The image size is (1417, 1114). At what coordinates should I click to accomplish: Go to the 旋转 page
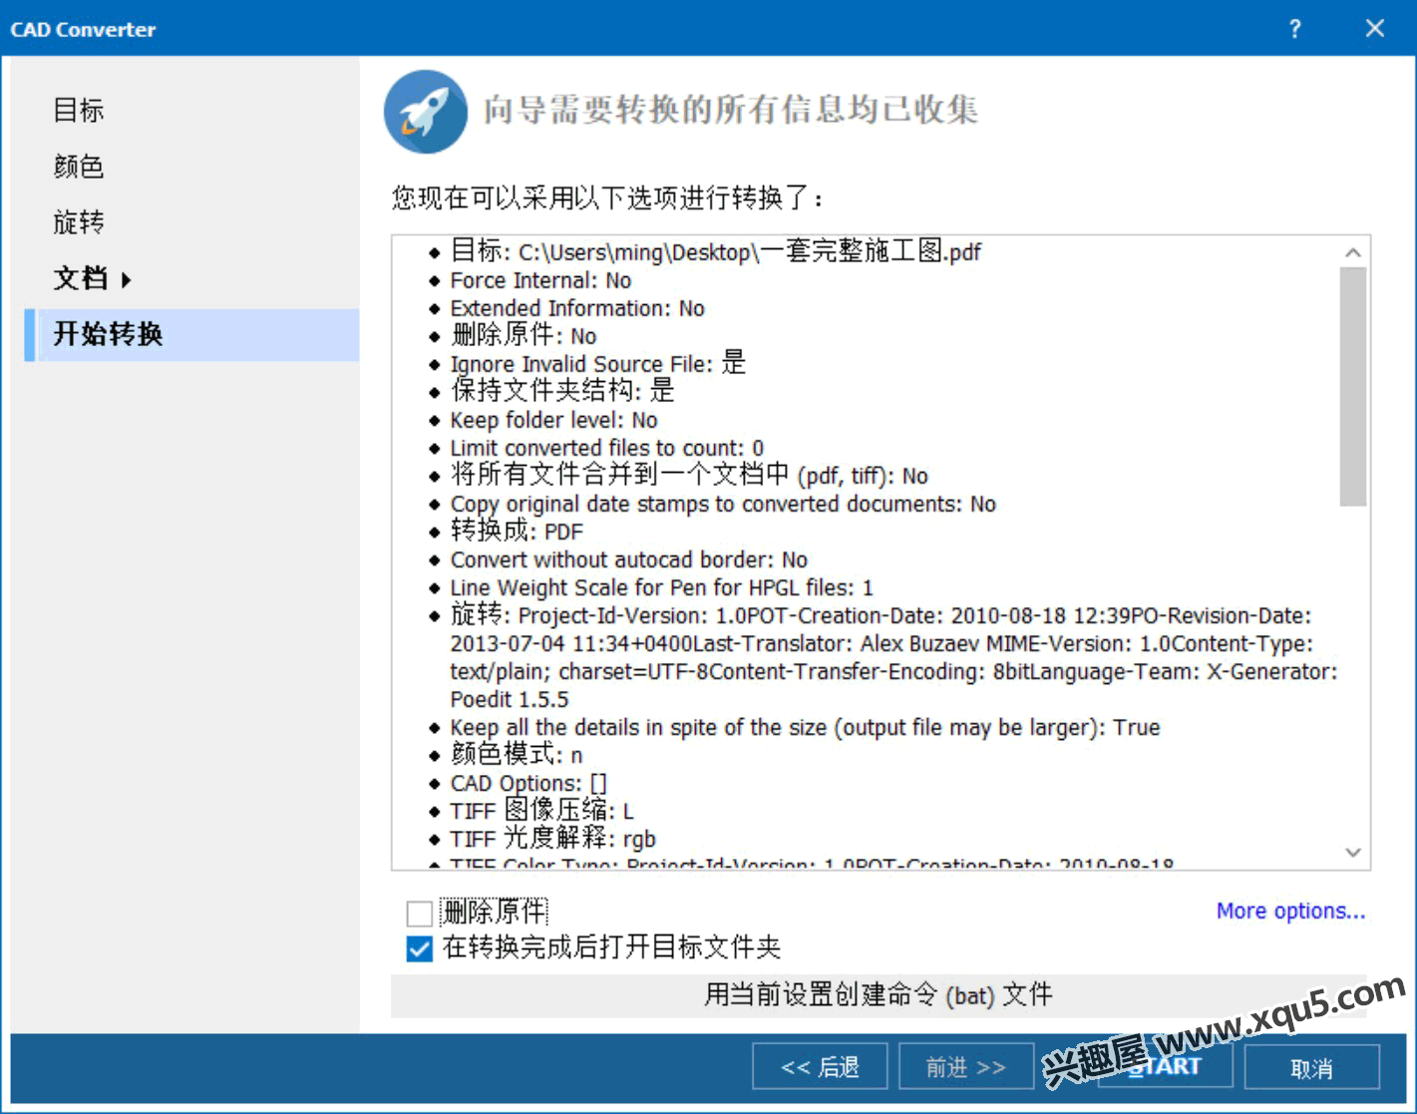pos(79,221)
